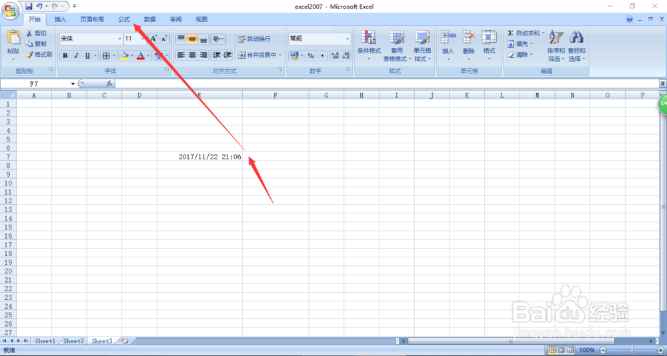The height and width of the screenshot is (356, 667).
Task: Undo the last action
Action: (x=39, y=7)
